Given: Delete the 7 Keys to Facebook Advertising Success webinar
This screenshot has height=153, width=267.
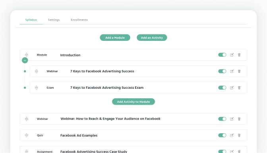Looking at the screenshot, I should point(239,71).
